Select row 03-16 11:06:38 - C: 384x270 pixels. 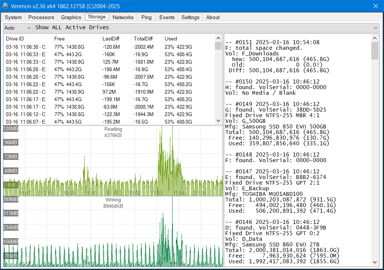click(x=109, y=47)
